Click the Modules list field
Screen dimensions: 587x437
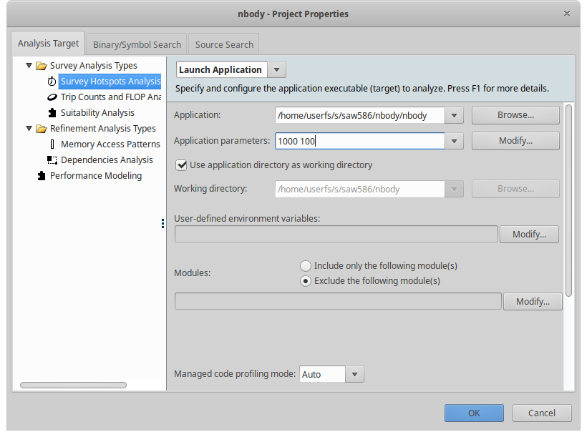338,302
